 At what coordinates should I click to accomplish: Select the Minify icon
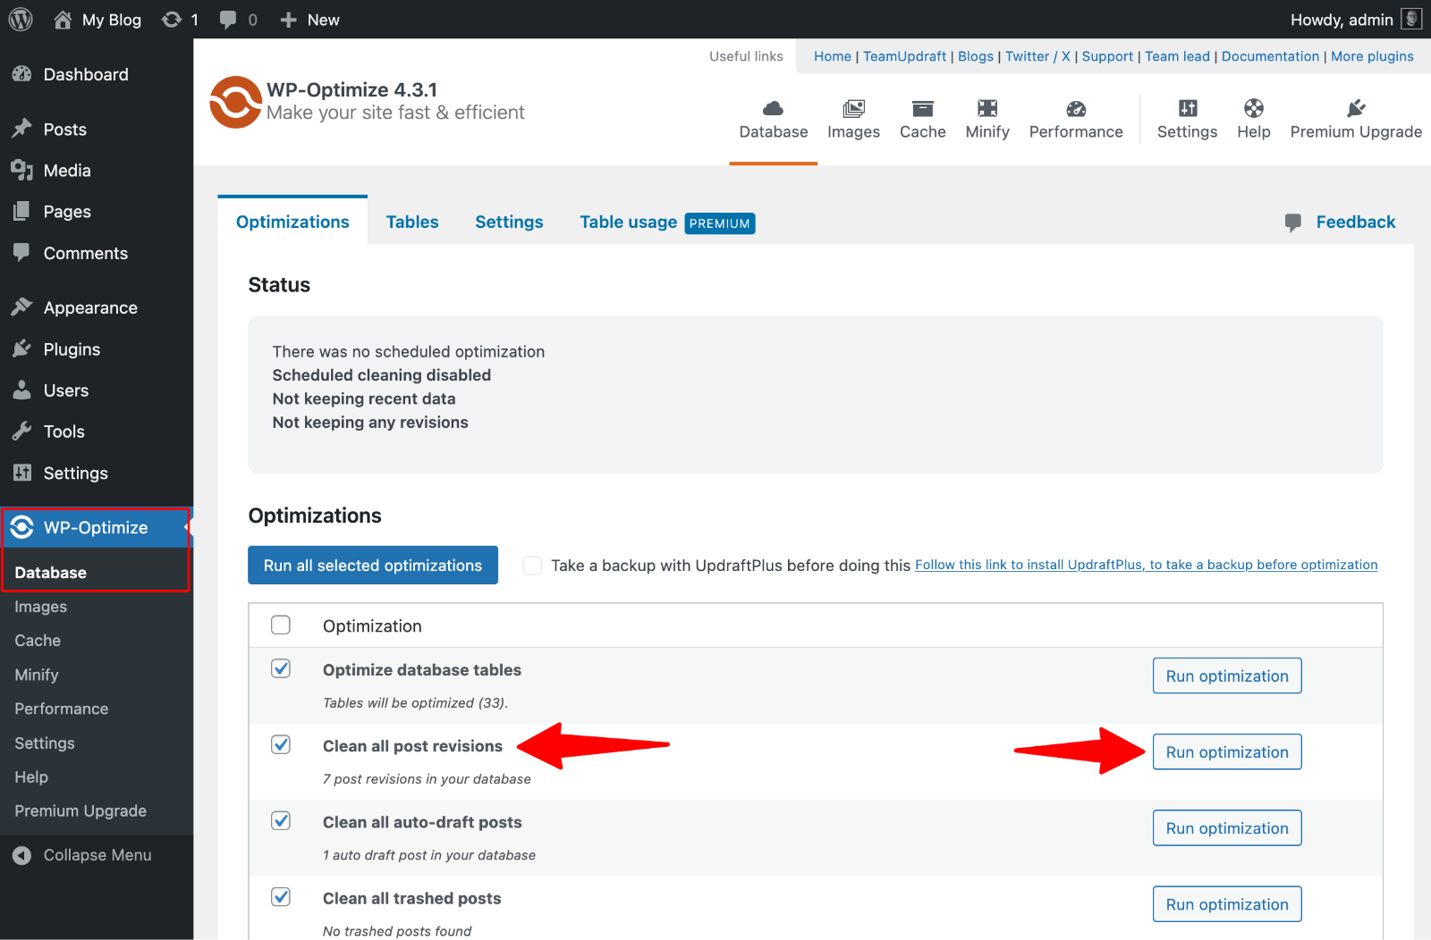986,108
